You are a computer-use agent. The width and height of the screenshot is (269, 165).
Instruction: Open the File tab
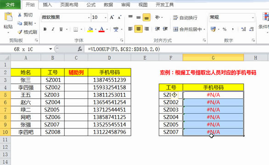(x=10, y=5)
